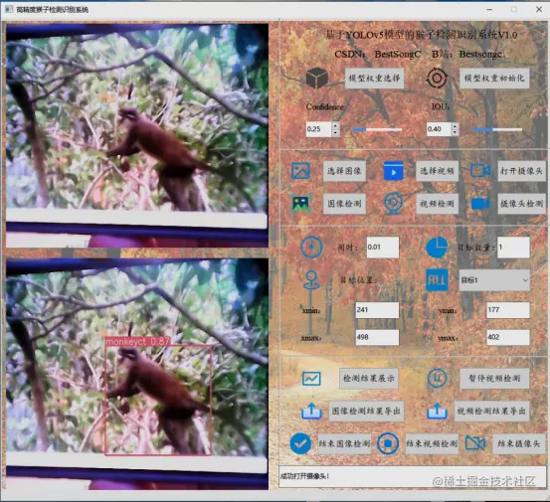Viewport: 550px width, 502px height.
Task: Click the blue ALL icon
Action: (x=437, y=279)
